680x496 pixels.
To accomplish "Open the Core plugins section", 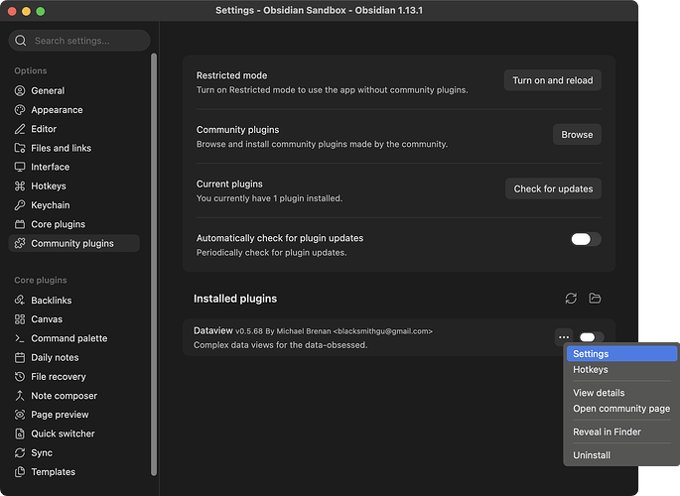I will (x=73, y=224).
